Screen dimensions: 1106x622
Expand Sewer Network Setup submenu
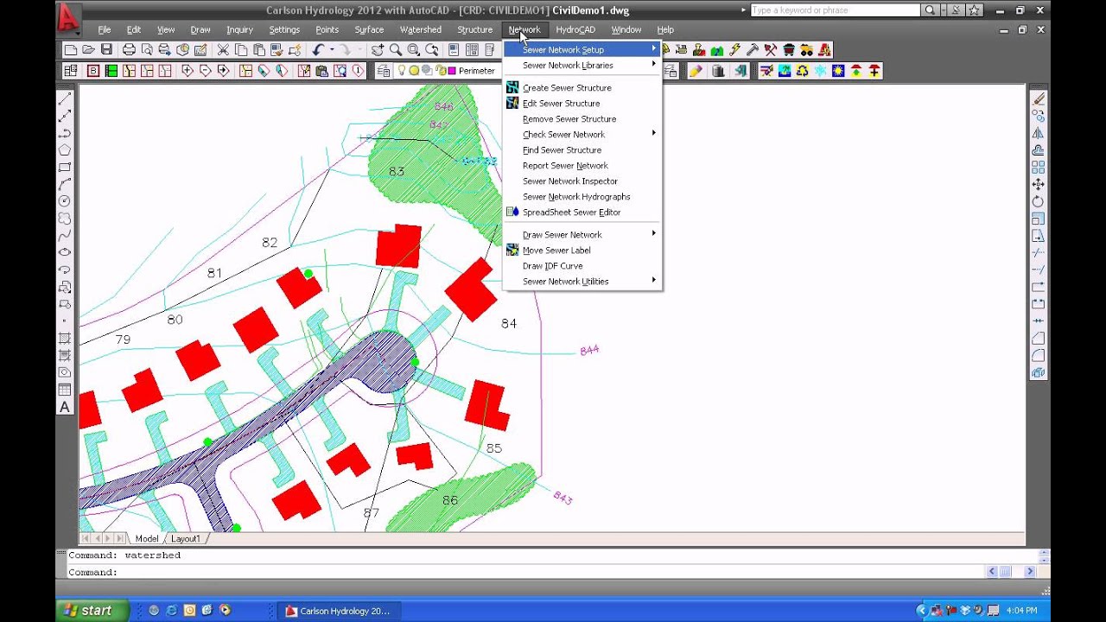pyautogui.click(x=582, y=49)
